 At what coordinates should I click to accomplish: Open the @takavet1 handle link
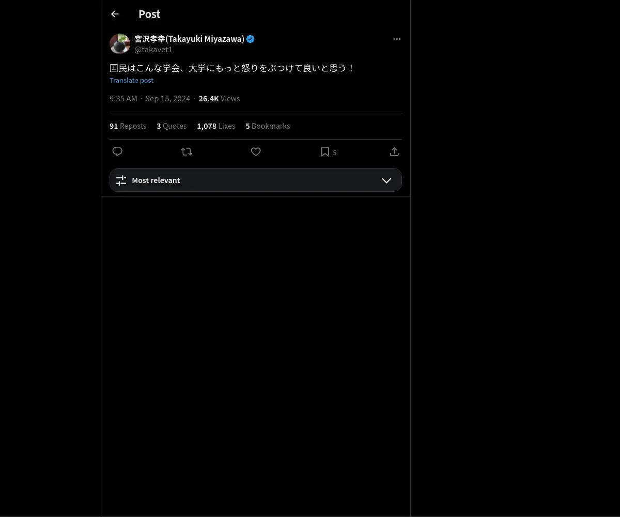[153, 50]
